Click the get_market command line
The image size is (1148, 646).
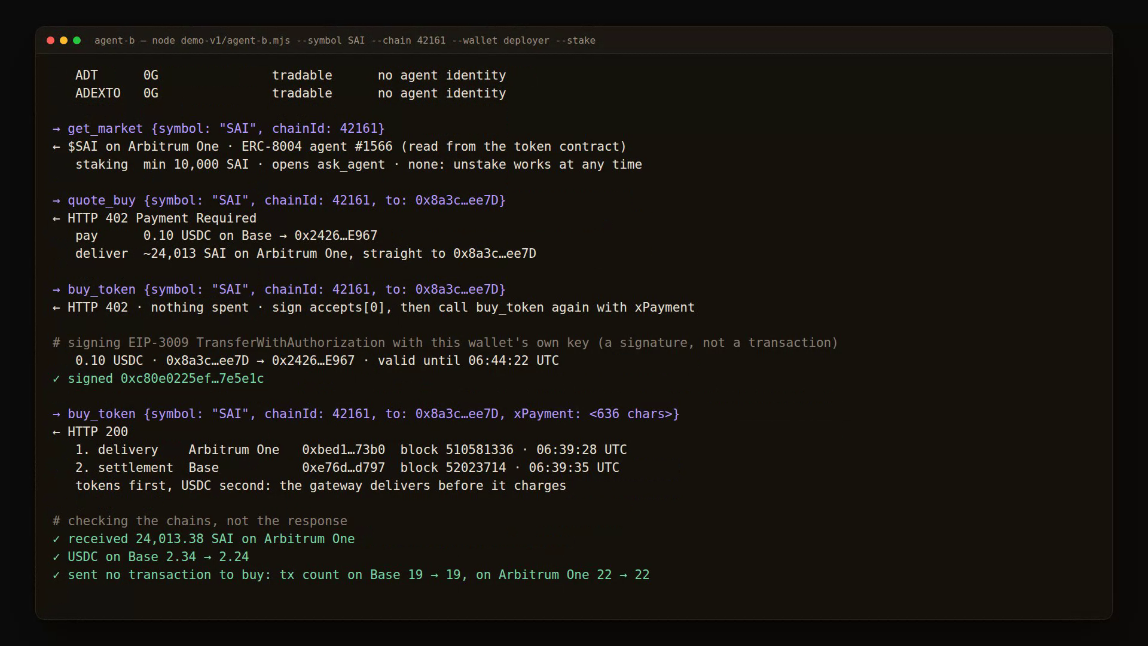pyautogui.click(x=219, y=129)
